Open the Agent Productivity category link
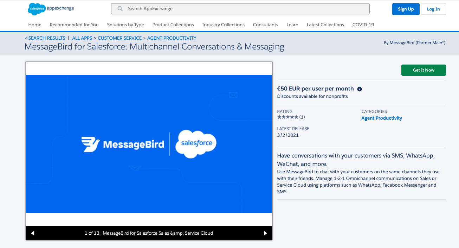The height and width of the screenshot is (248, 459). [381, 118]
